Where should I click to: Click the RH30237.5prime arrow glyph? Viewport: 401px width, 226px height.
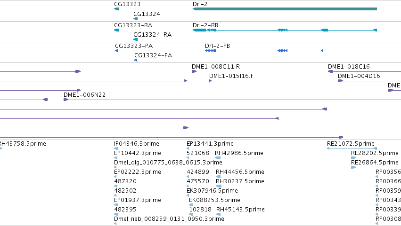coord(219,186)
